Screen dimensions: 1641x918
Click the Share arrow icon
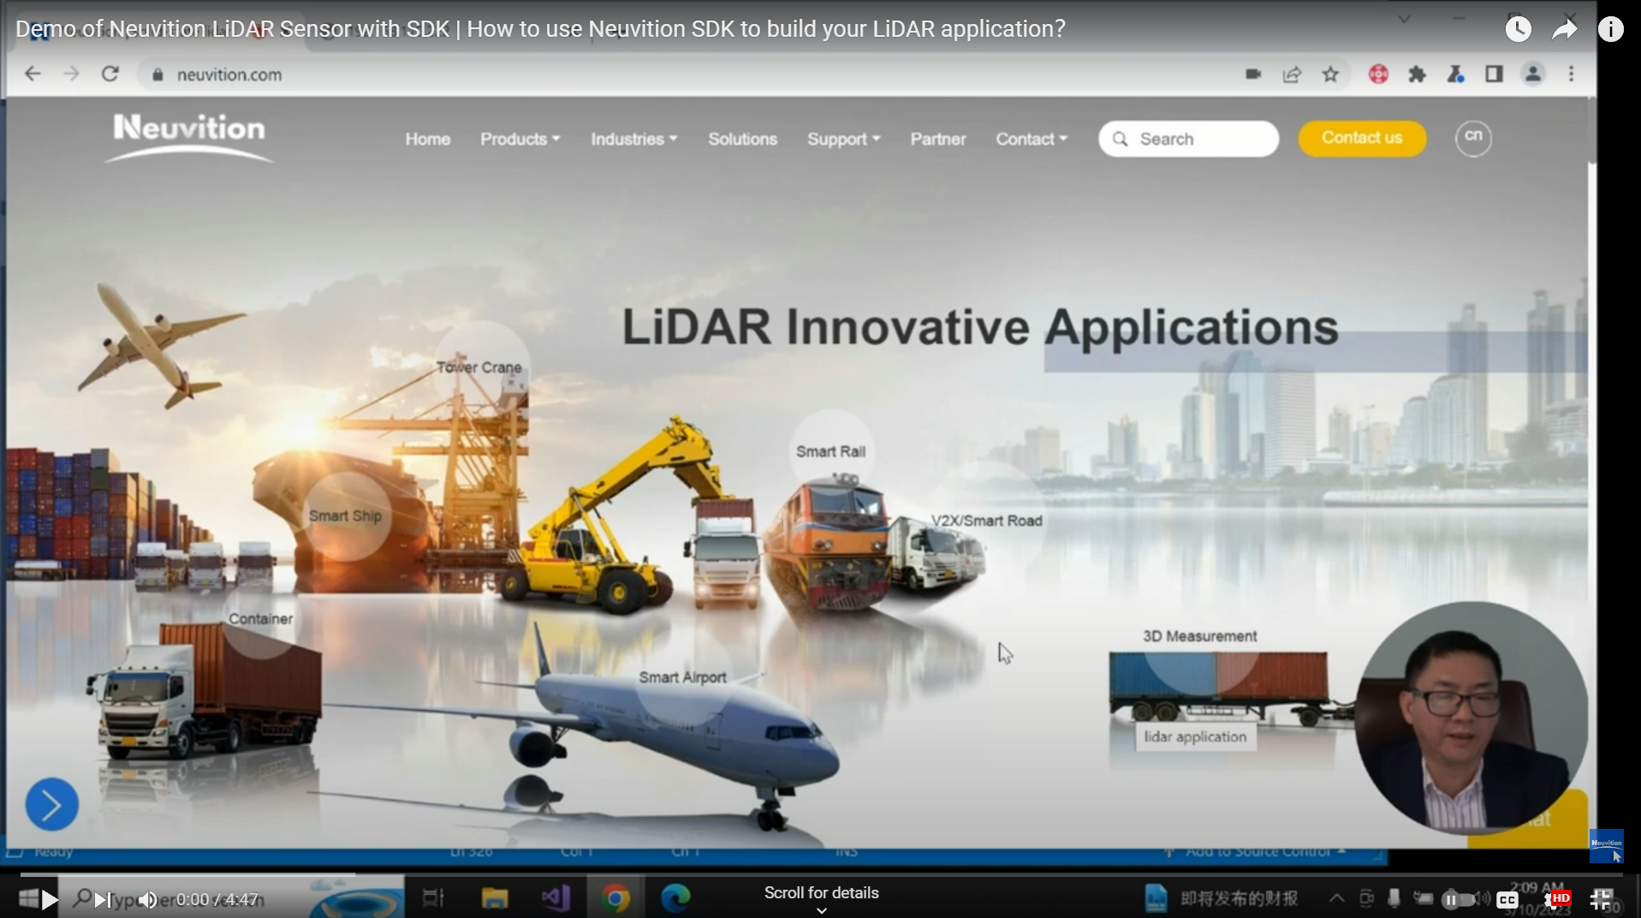(1564, 29)
